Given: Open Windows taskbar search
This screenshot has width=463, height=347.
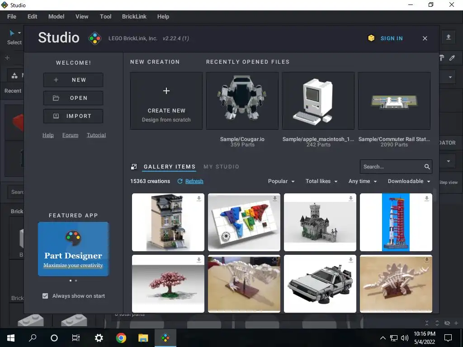Looking at the screenshot, I should tap(33, 338).
